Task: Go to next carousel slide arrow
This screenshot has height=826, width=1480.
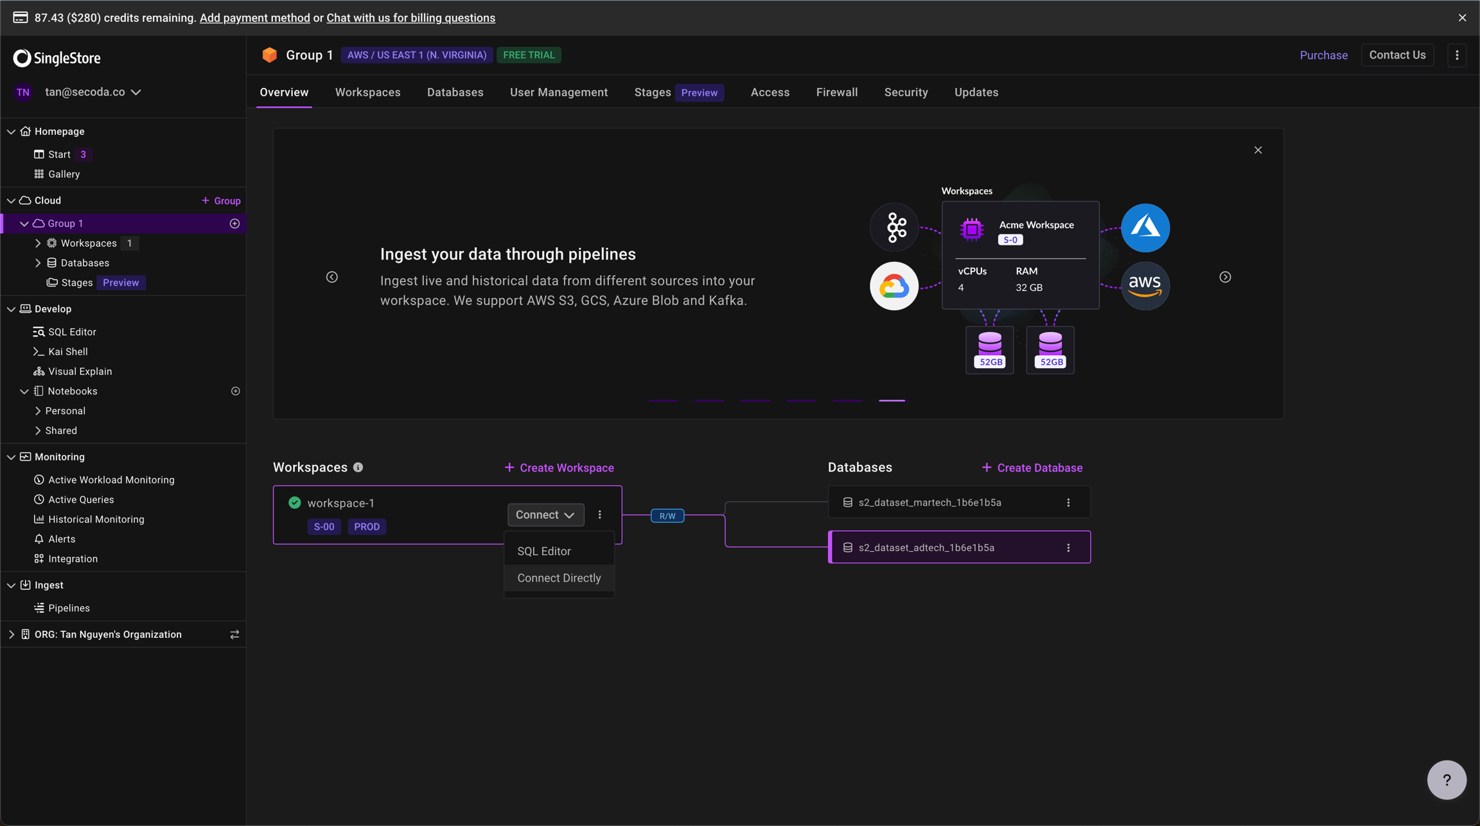Action: pyautogui.click(x=1225, y=277)
